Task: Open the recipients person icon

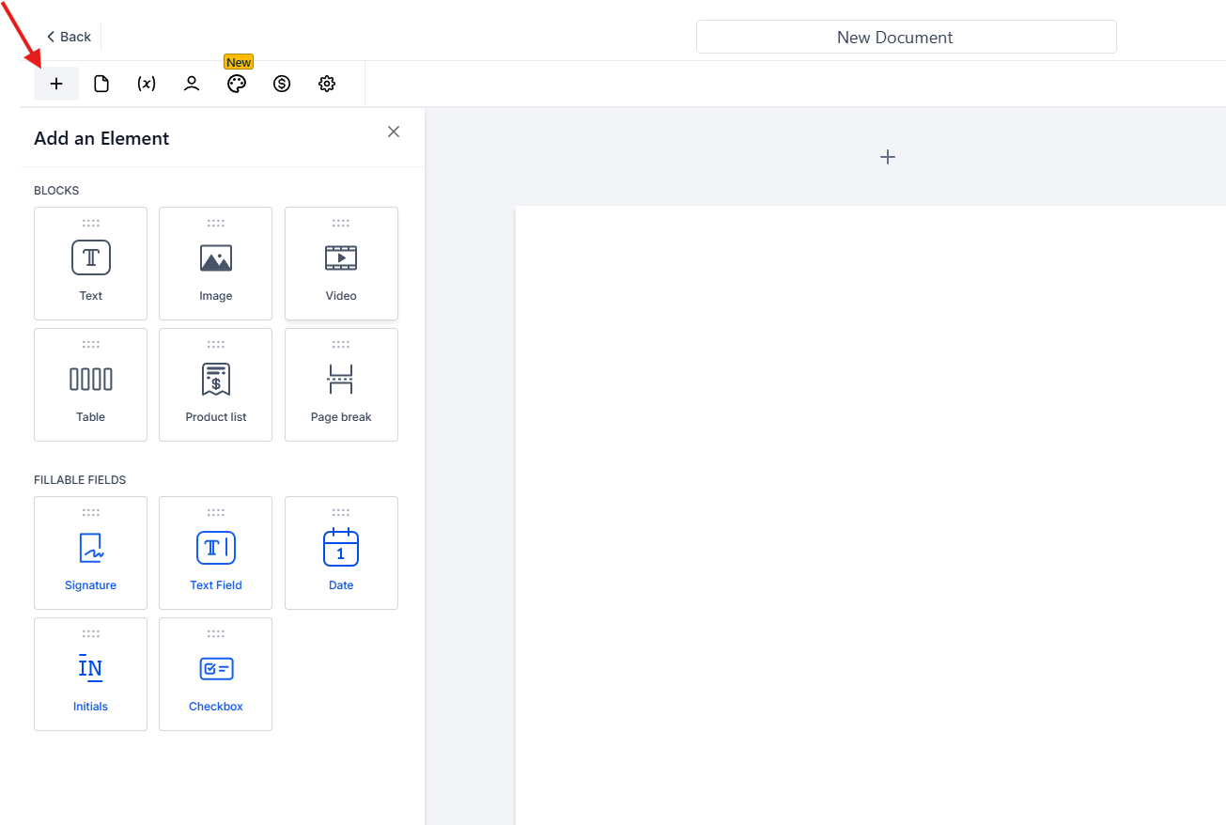Action: (192, 84)
